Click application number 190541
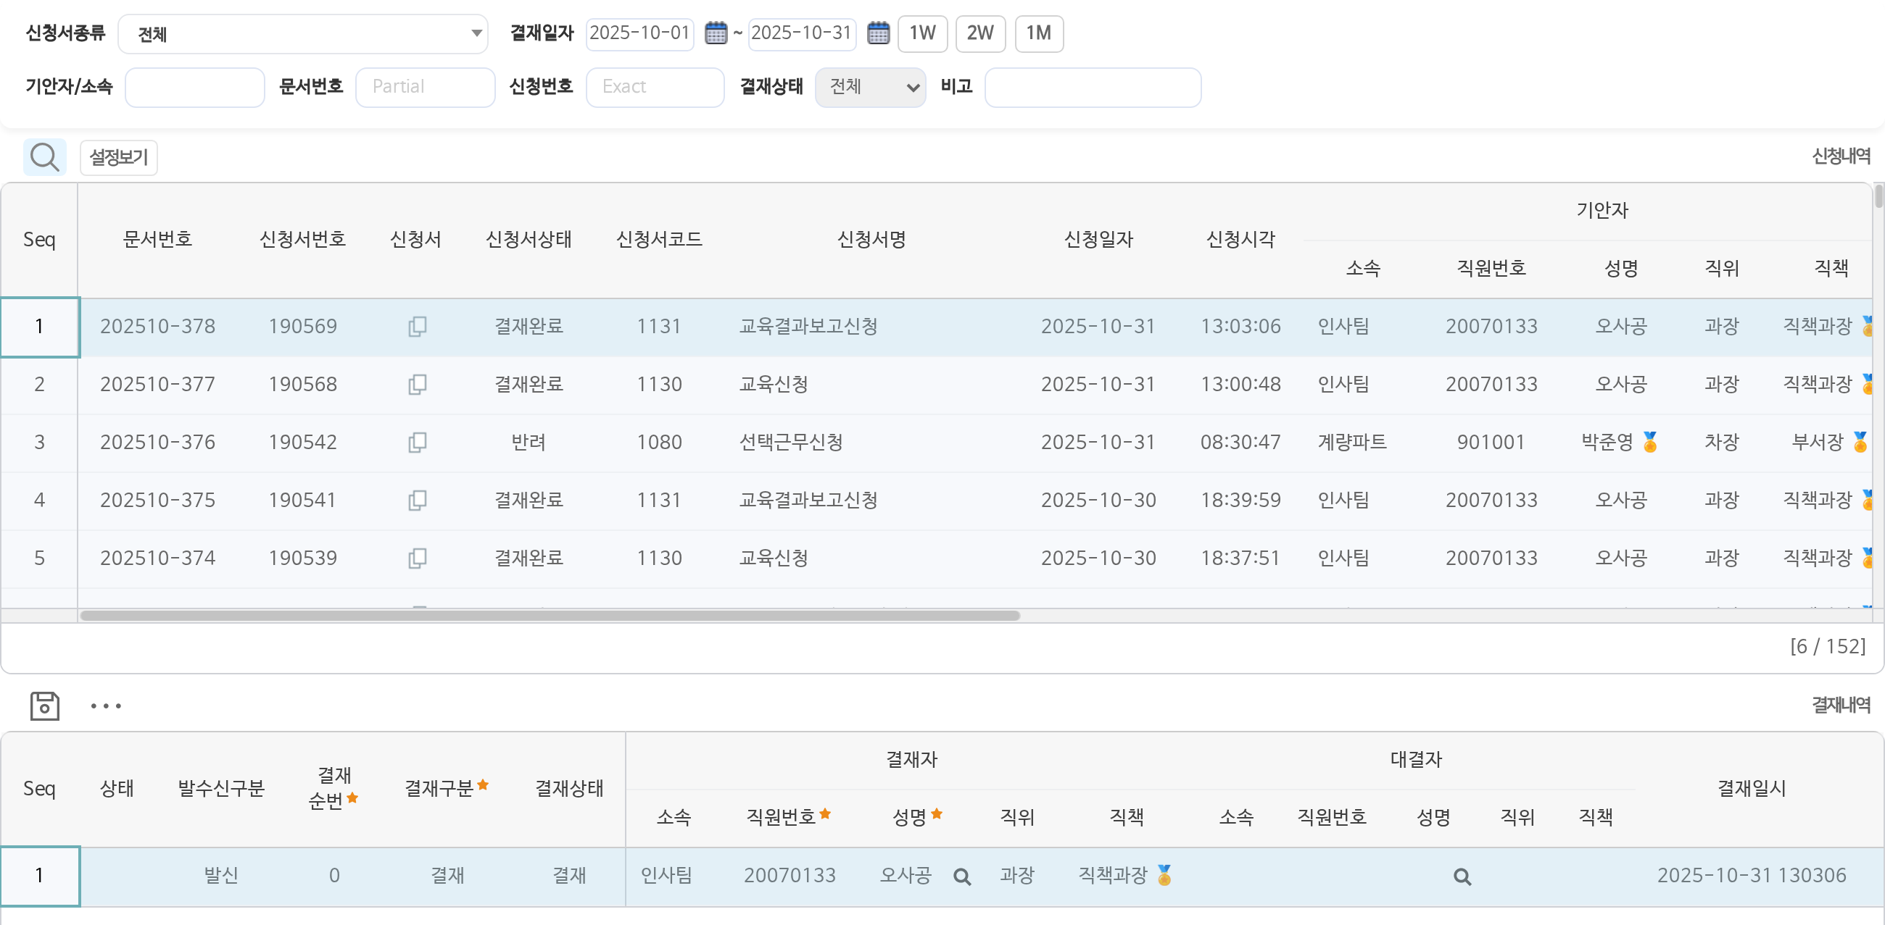 302,500
